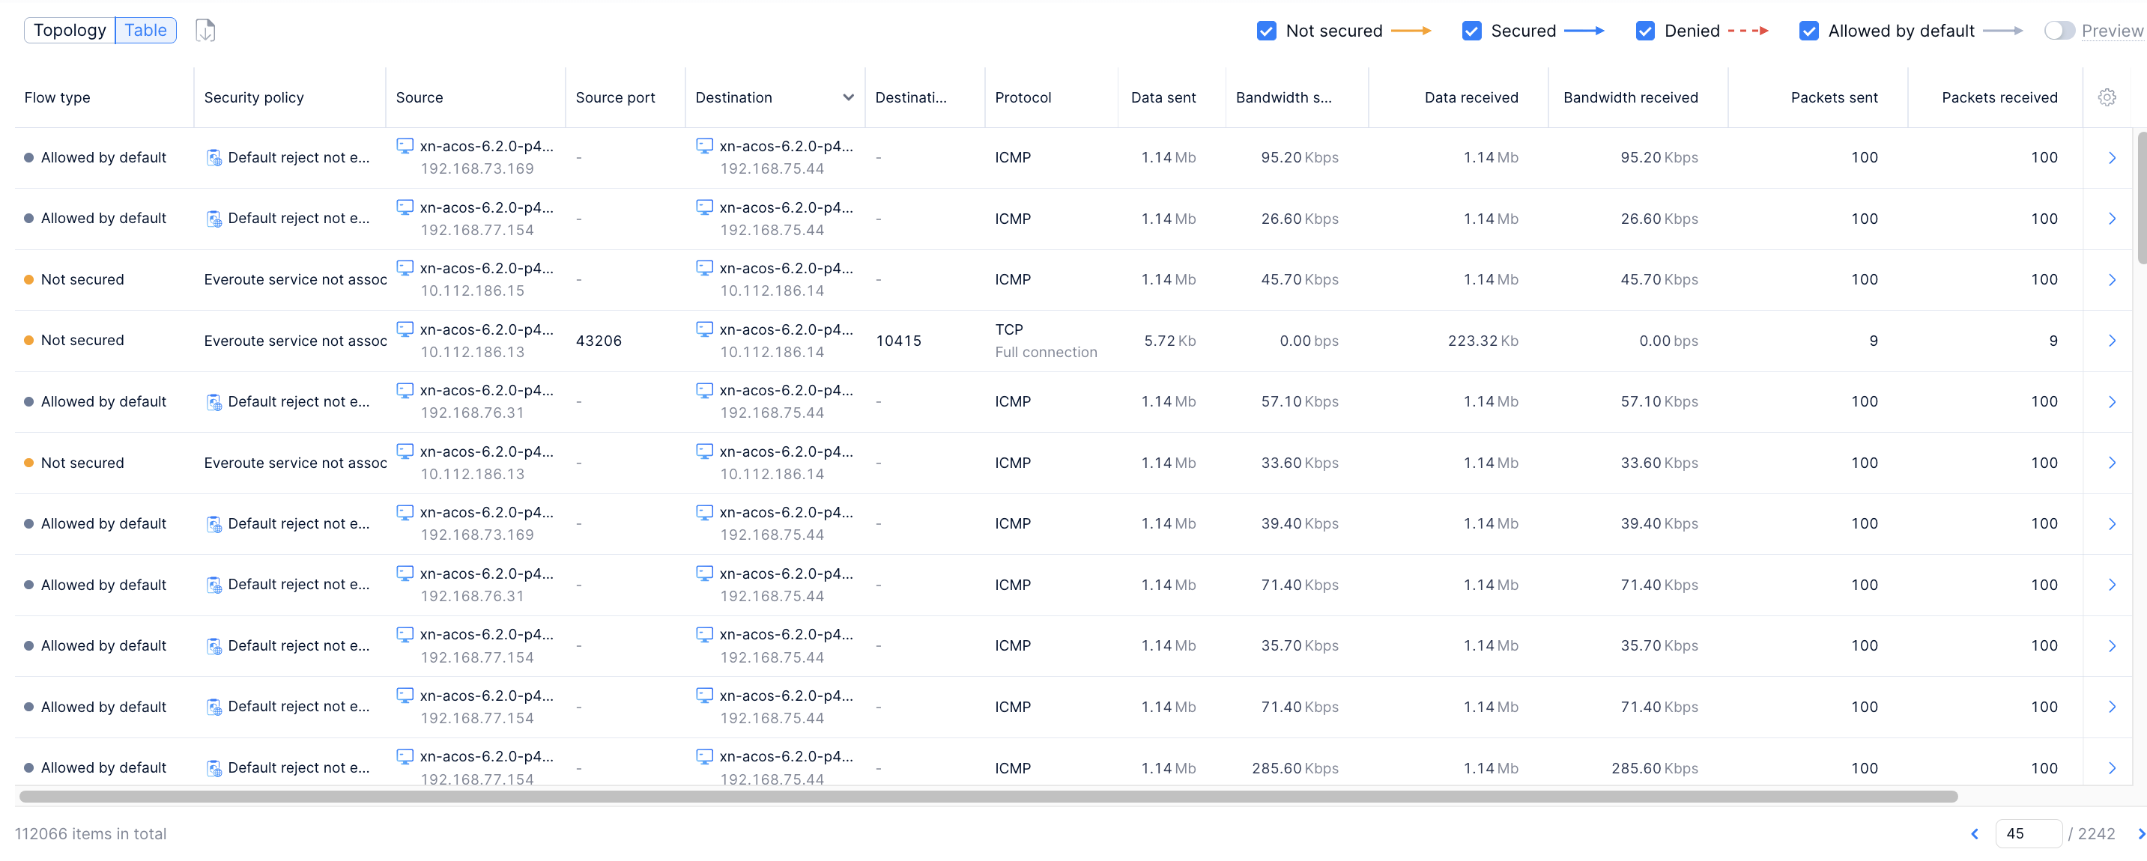Click destination port value 10415

pos(898,341)
